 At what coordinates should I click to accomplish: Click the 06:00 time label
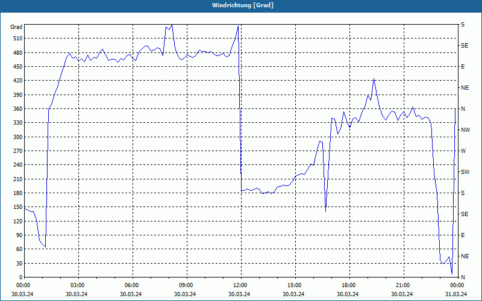[x=132, y=285]
